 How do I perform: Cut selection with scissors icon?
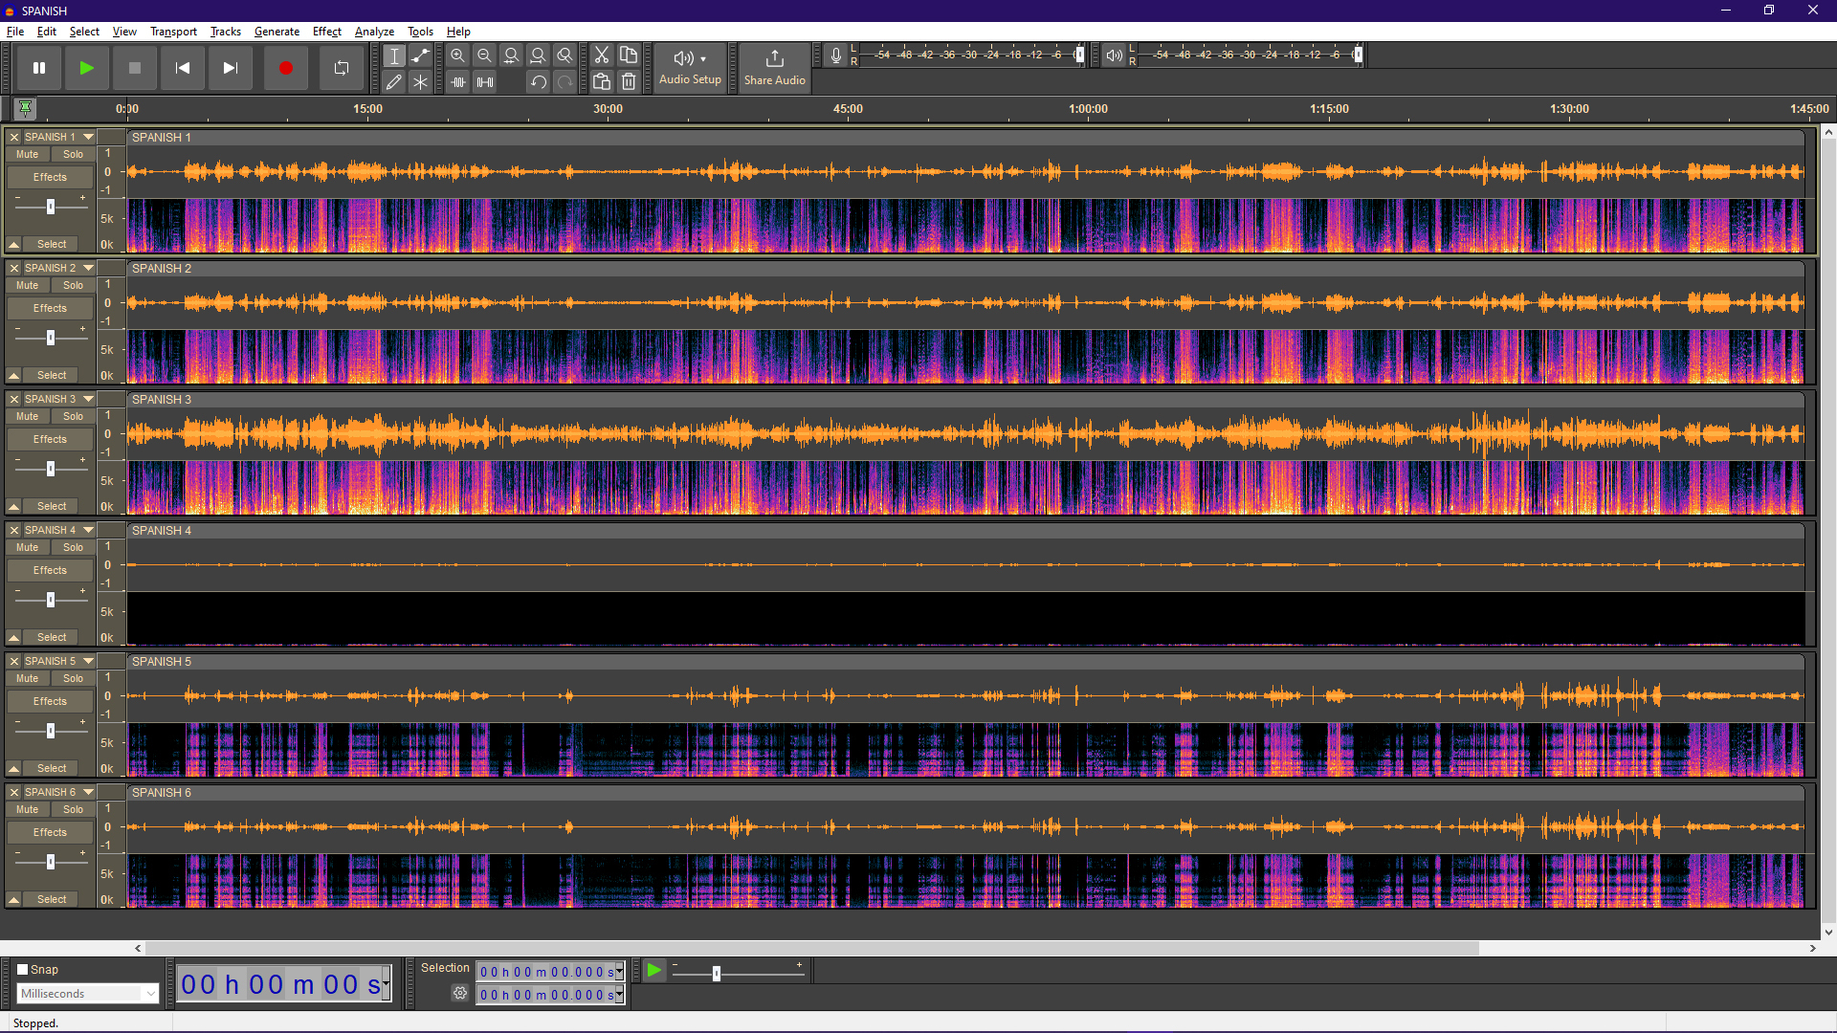click(602, 55)
